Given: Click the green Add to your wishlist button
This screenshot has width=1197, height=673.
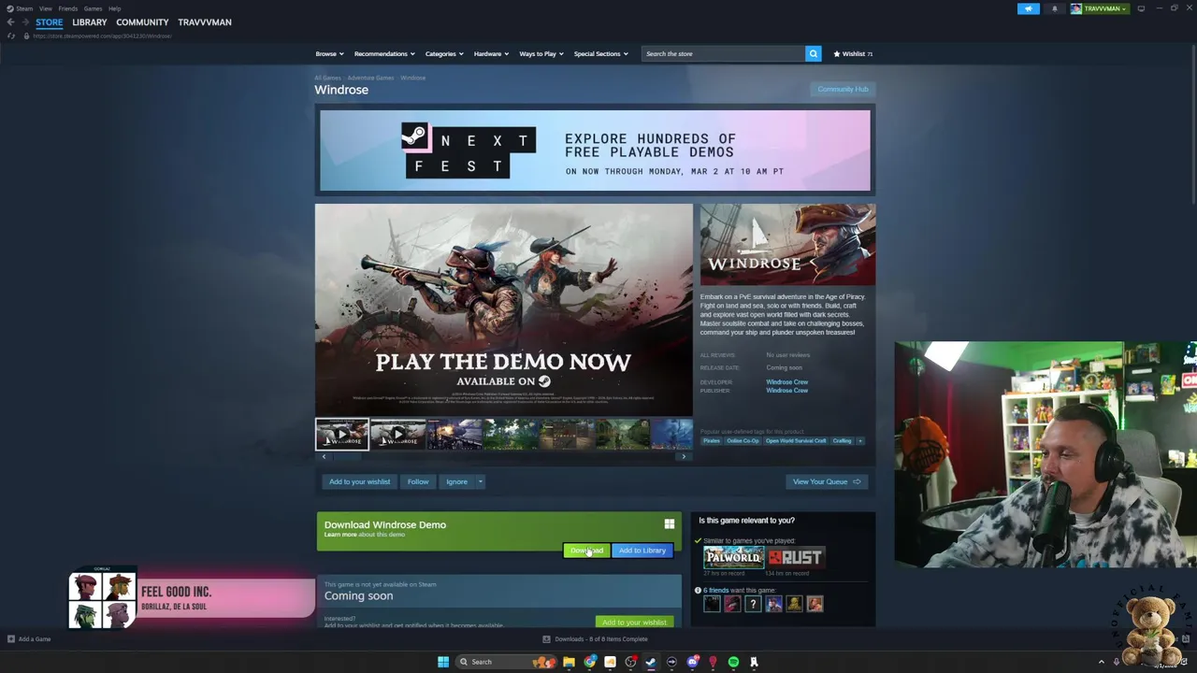Looking at the screenshot, I should pos(634,622).
